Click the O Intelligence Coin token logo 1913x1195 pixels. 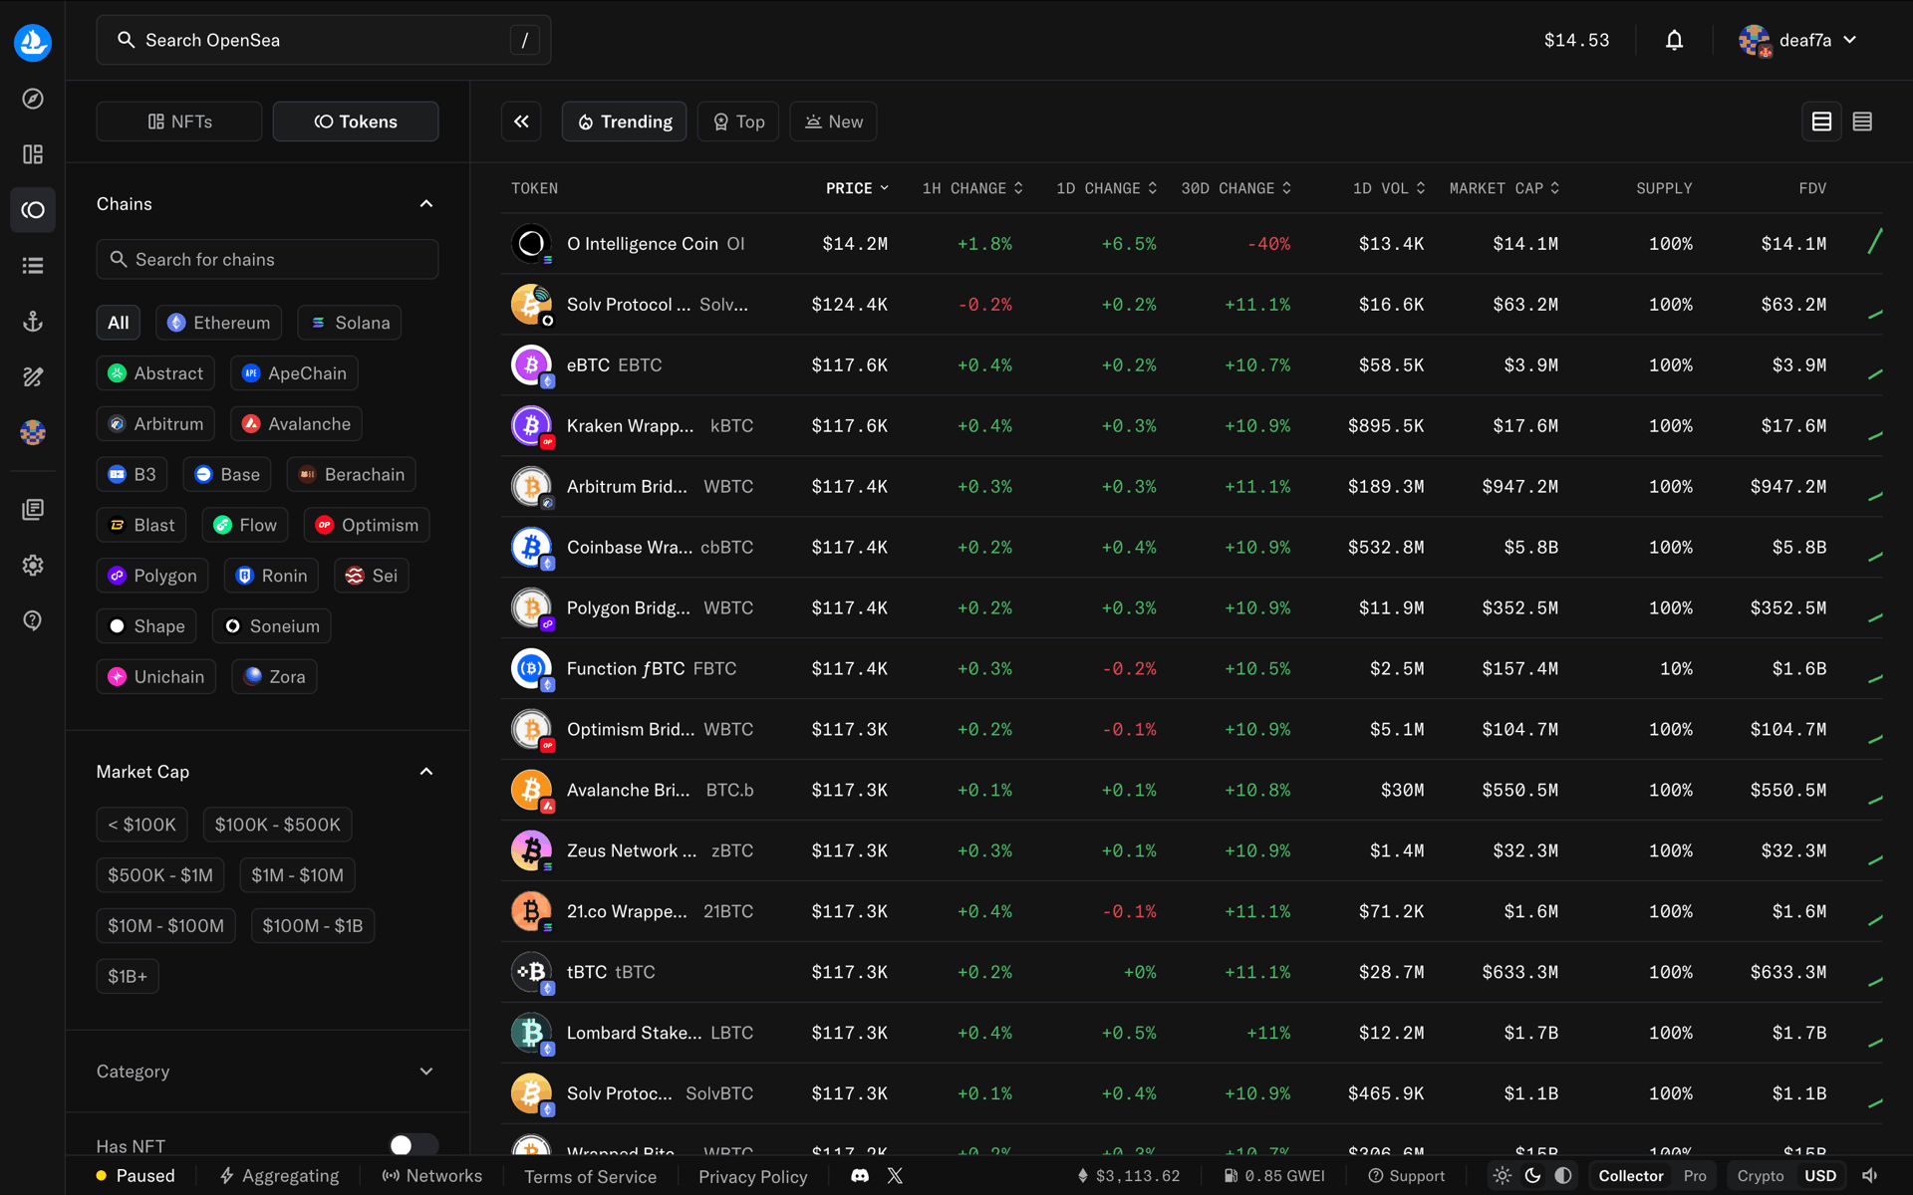531,244
